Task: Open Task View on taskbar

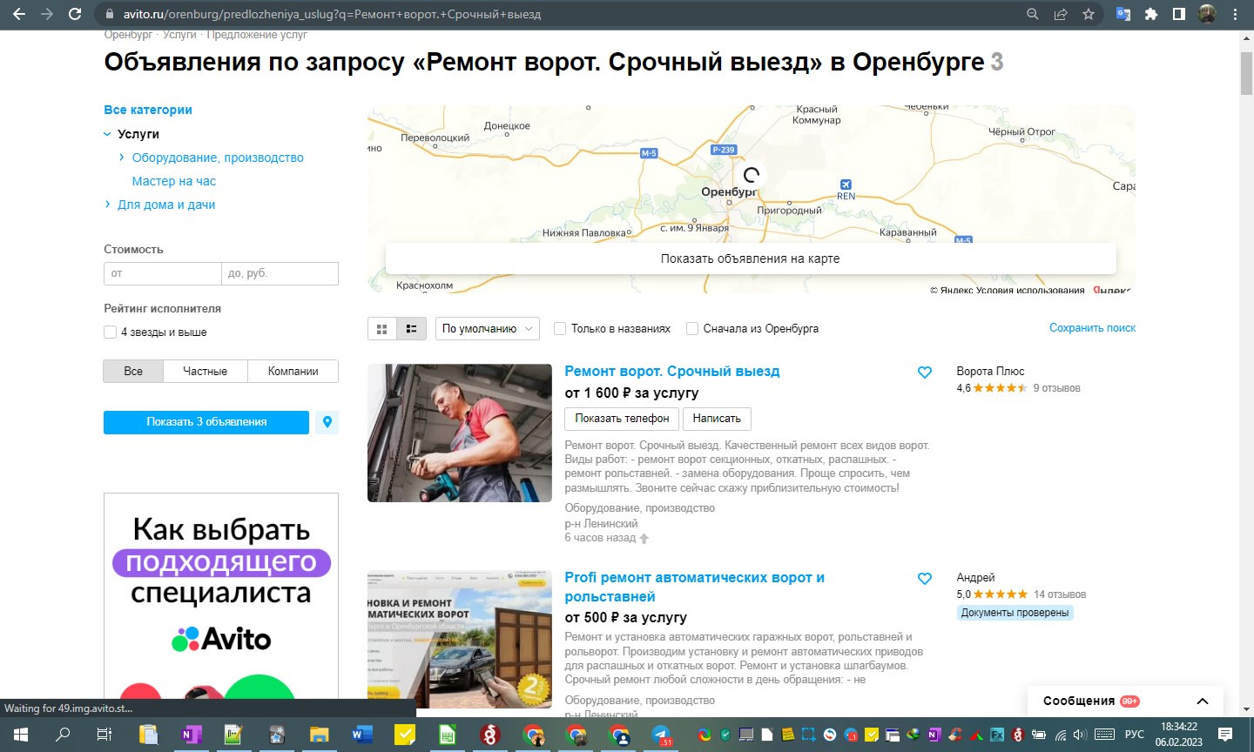Action: 104,735
